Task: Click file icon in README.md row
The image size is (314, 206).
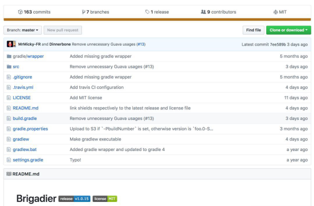Action: coord(9,108)
